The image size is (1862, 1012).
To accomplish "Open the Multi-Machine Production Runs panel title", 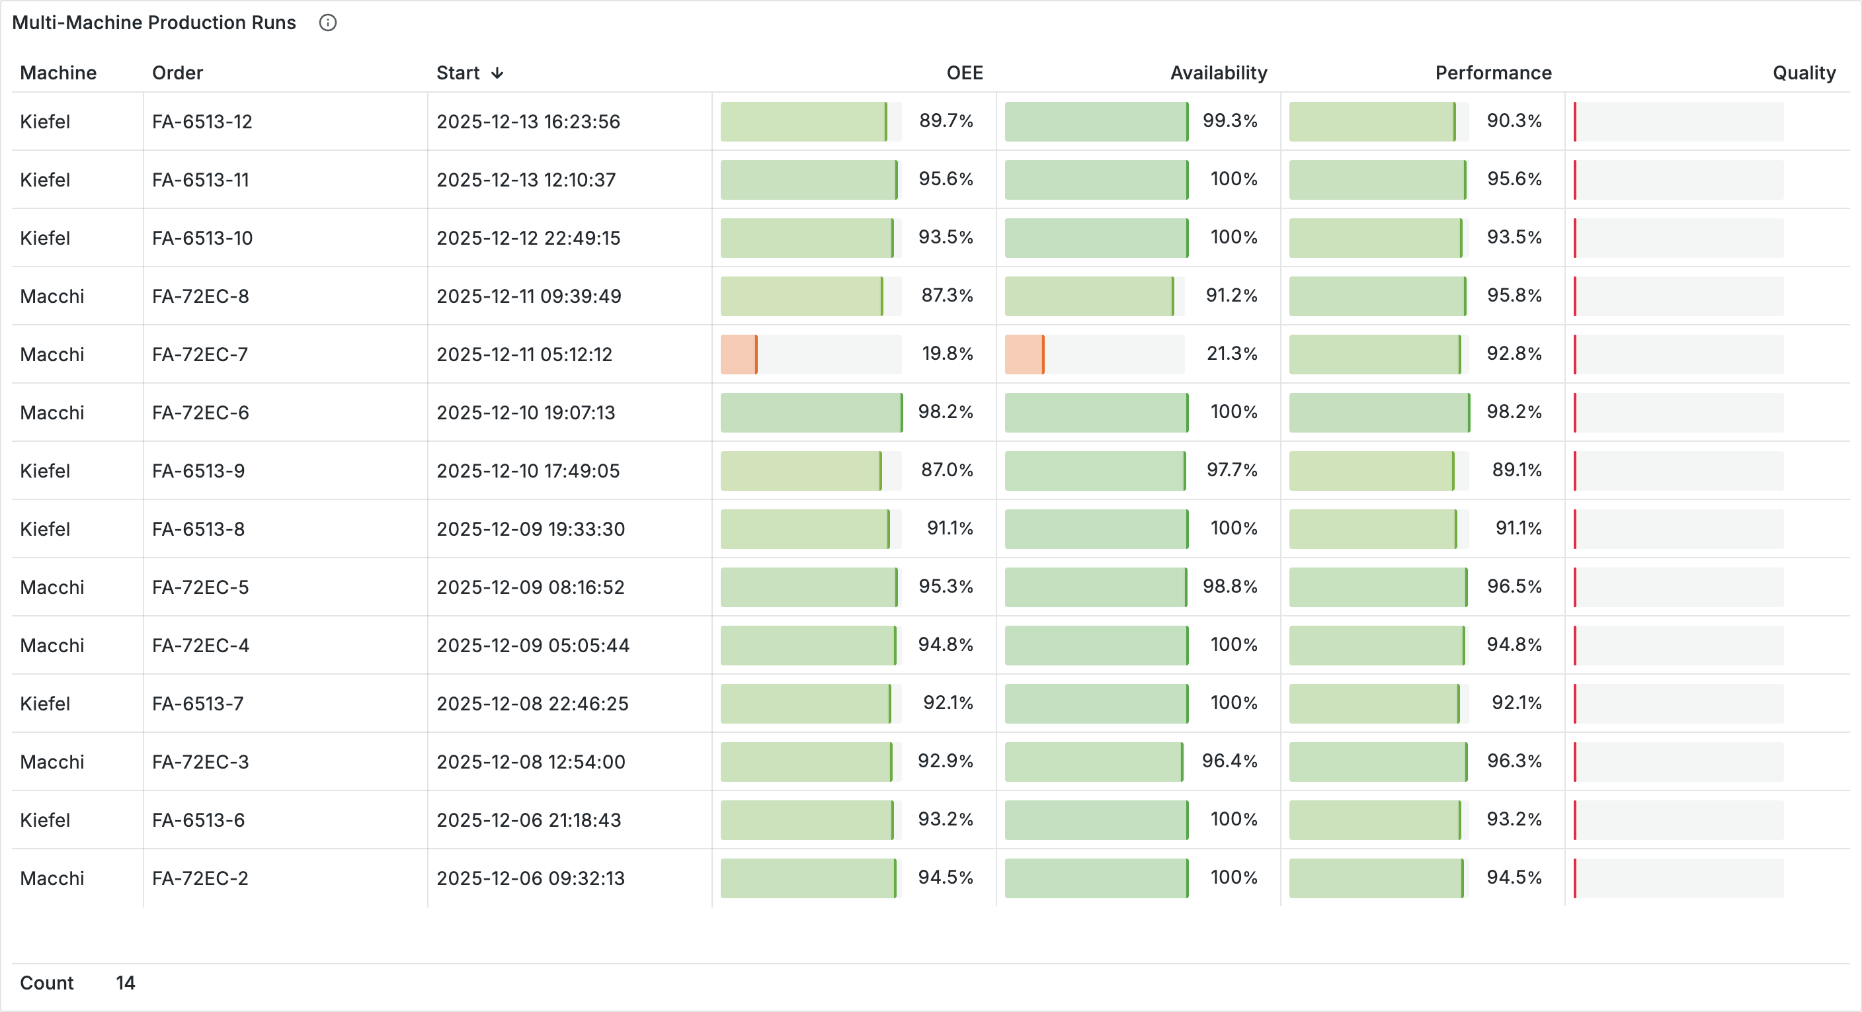I will point(154,23).
